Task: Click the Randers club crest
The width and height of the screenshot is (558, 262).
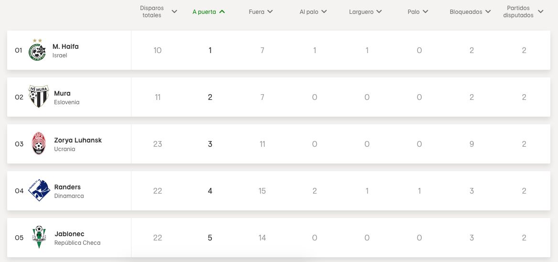Action: point(39,190)
